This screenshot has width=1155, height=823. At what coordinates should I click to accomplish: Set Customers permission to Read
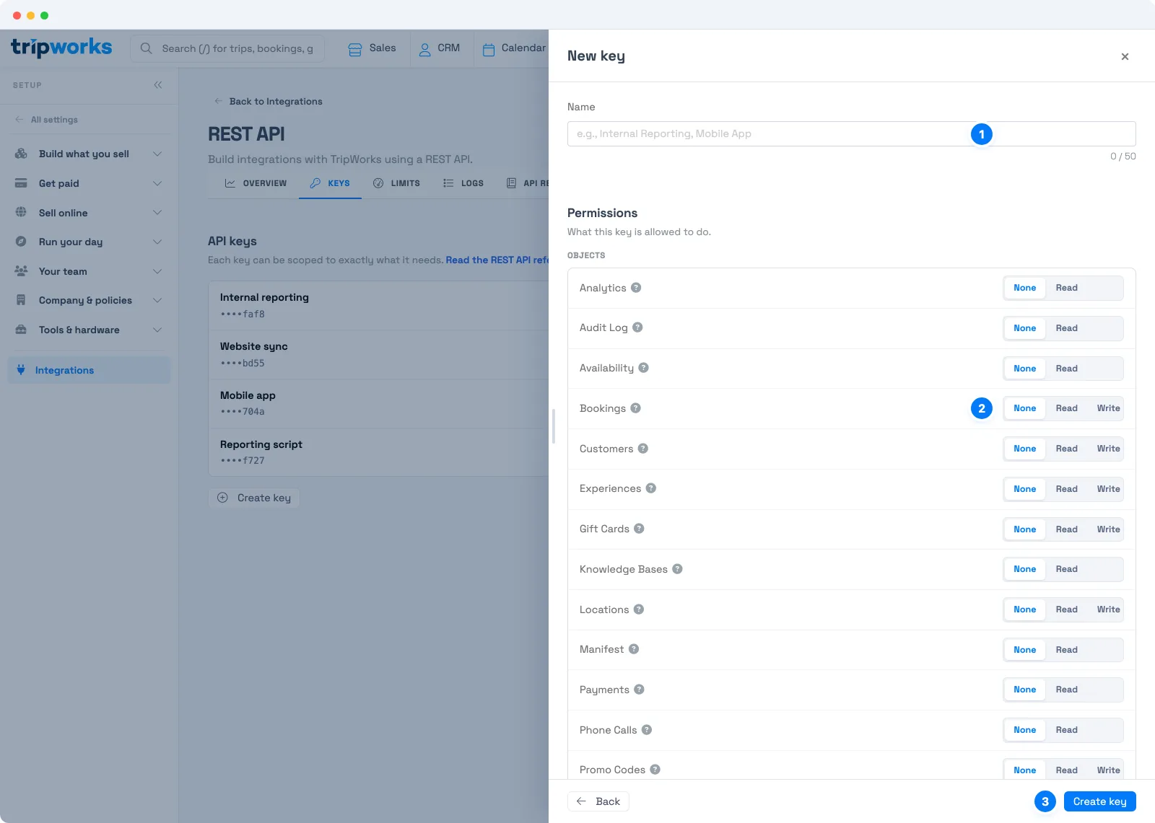[x=1066, y=449]
